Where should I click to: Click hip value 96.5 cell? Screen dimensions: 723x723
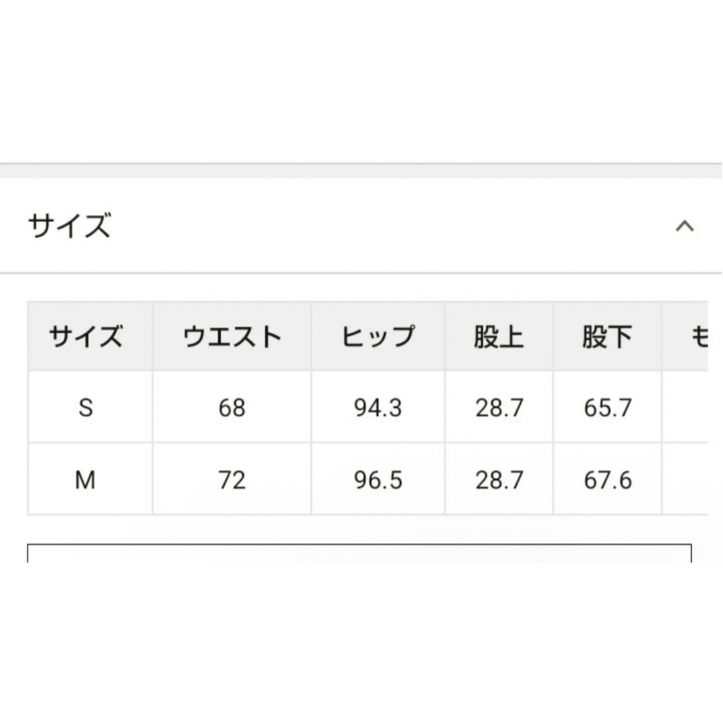click(378, 479)
